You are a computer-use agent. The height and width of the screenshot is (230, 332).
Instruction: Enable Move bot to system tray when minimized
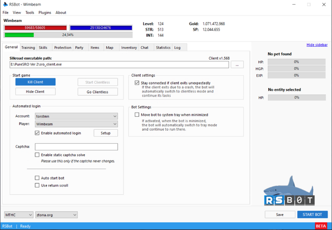tap(137, 115)
